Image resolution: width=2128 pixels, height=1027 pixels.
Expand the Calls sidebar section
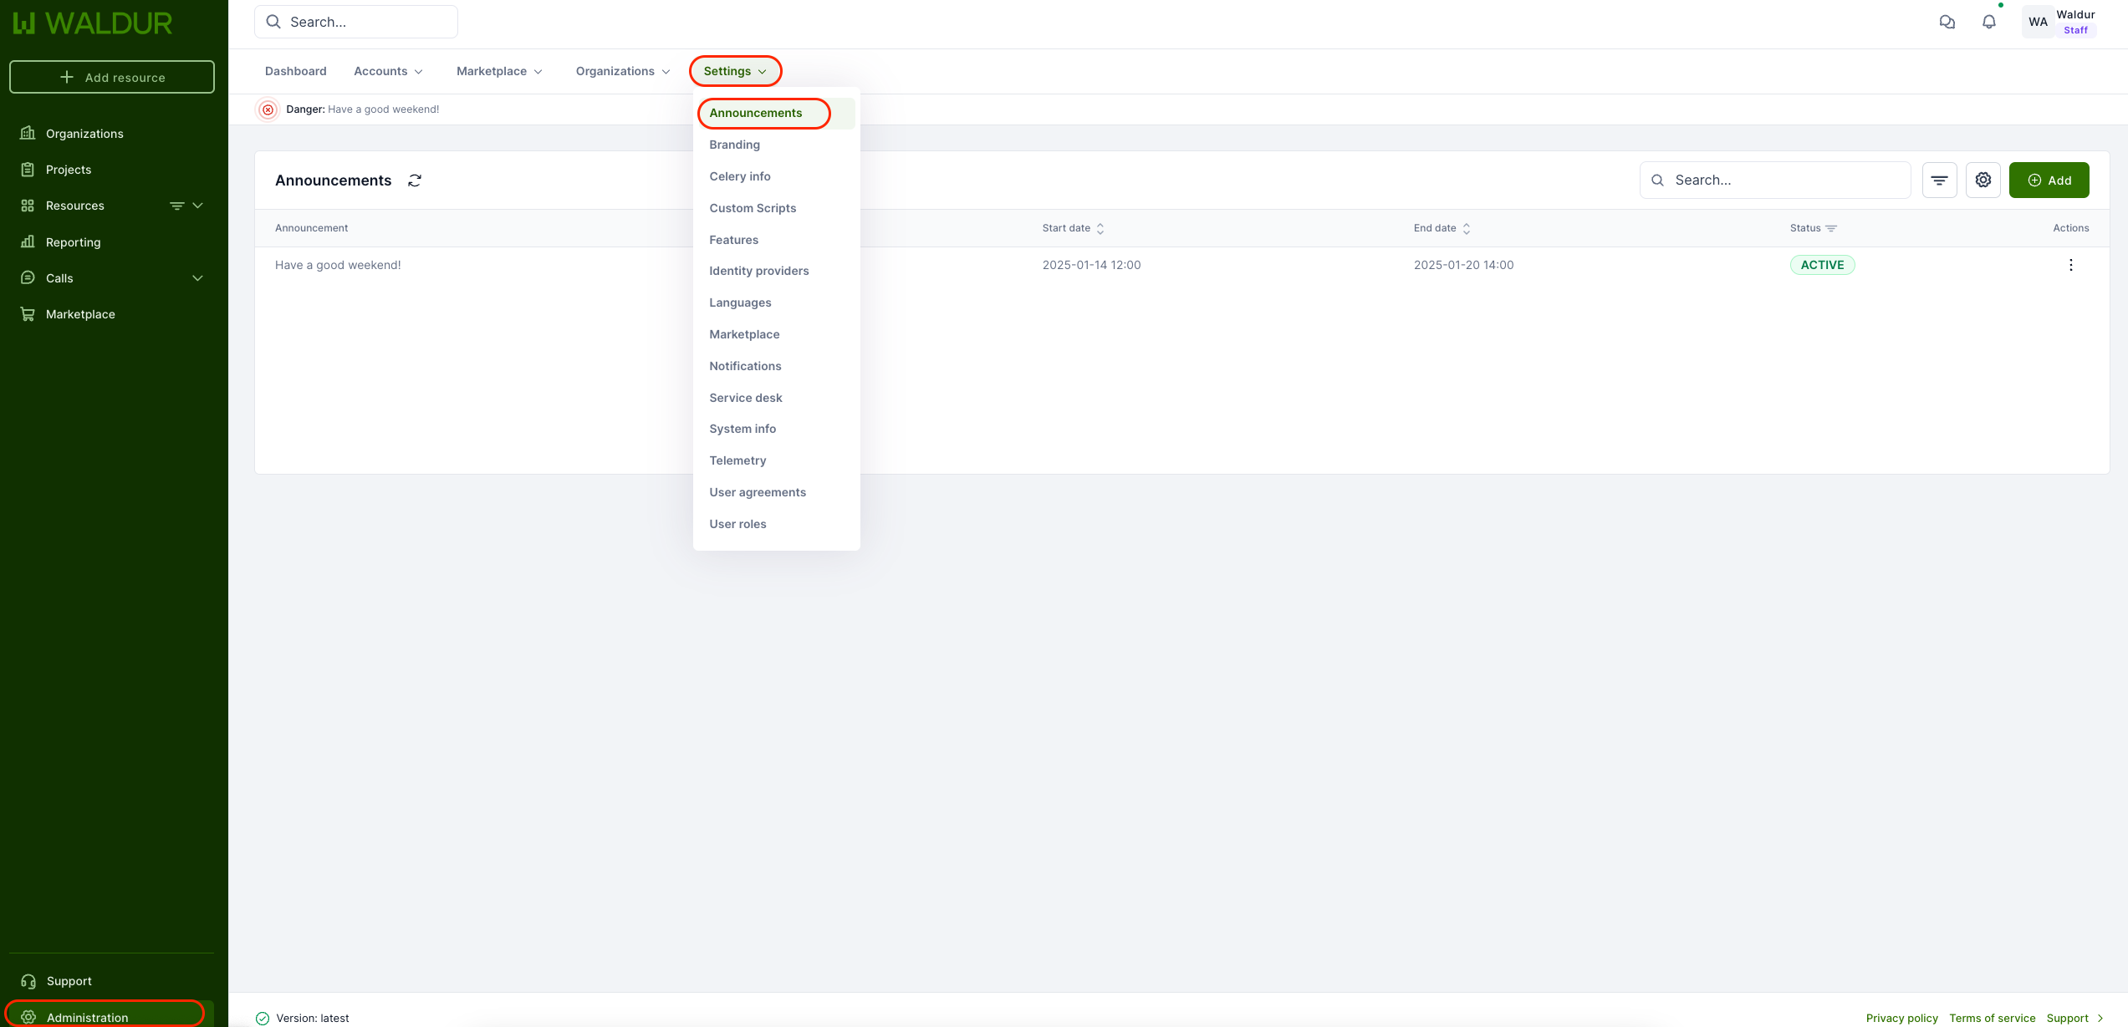[198, 278]
